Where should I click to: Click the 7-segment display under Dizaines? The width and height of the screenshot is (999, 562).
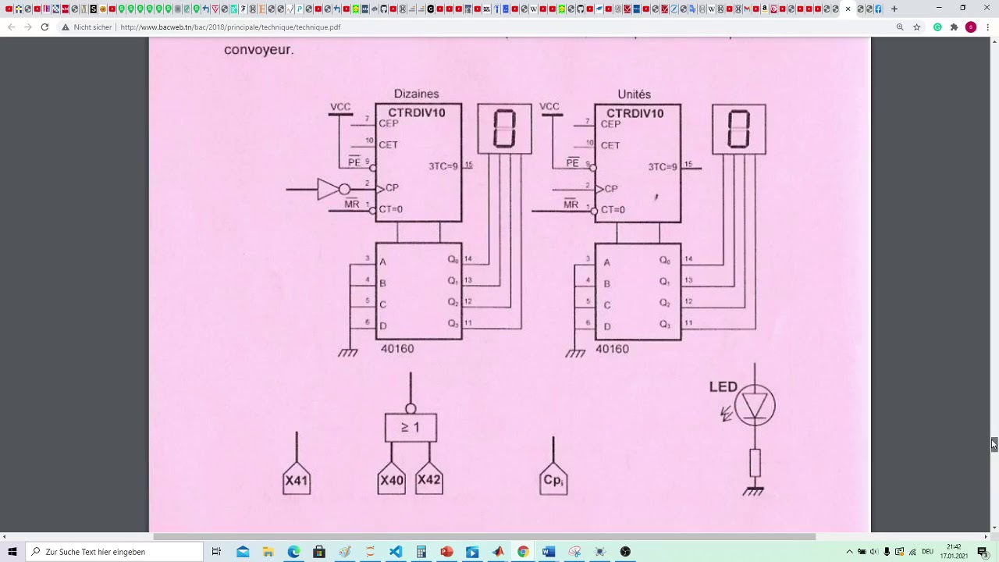click(504, 129)
